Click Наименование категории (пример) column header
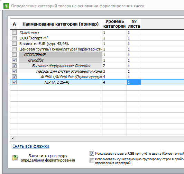This screenshot has width=184, height=174. tap(61, 24)
